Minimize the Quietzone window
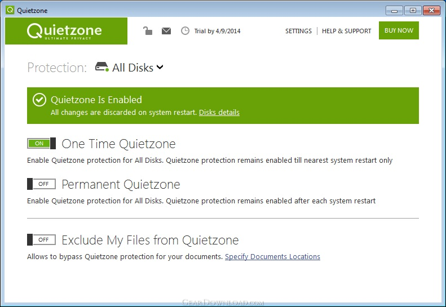 [394, 11]
